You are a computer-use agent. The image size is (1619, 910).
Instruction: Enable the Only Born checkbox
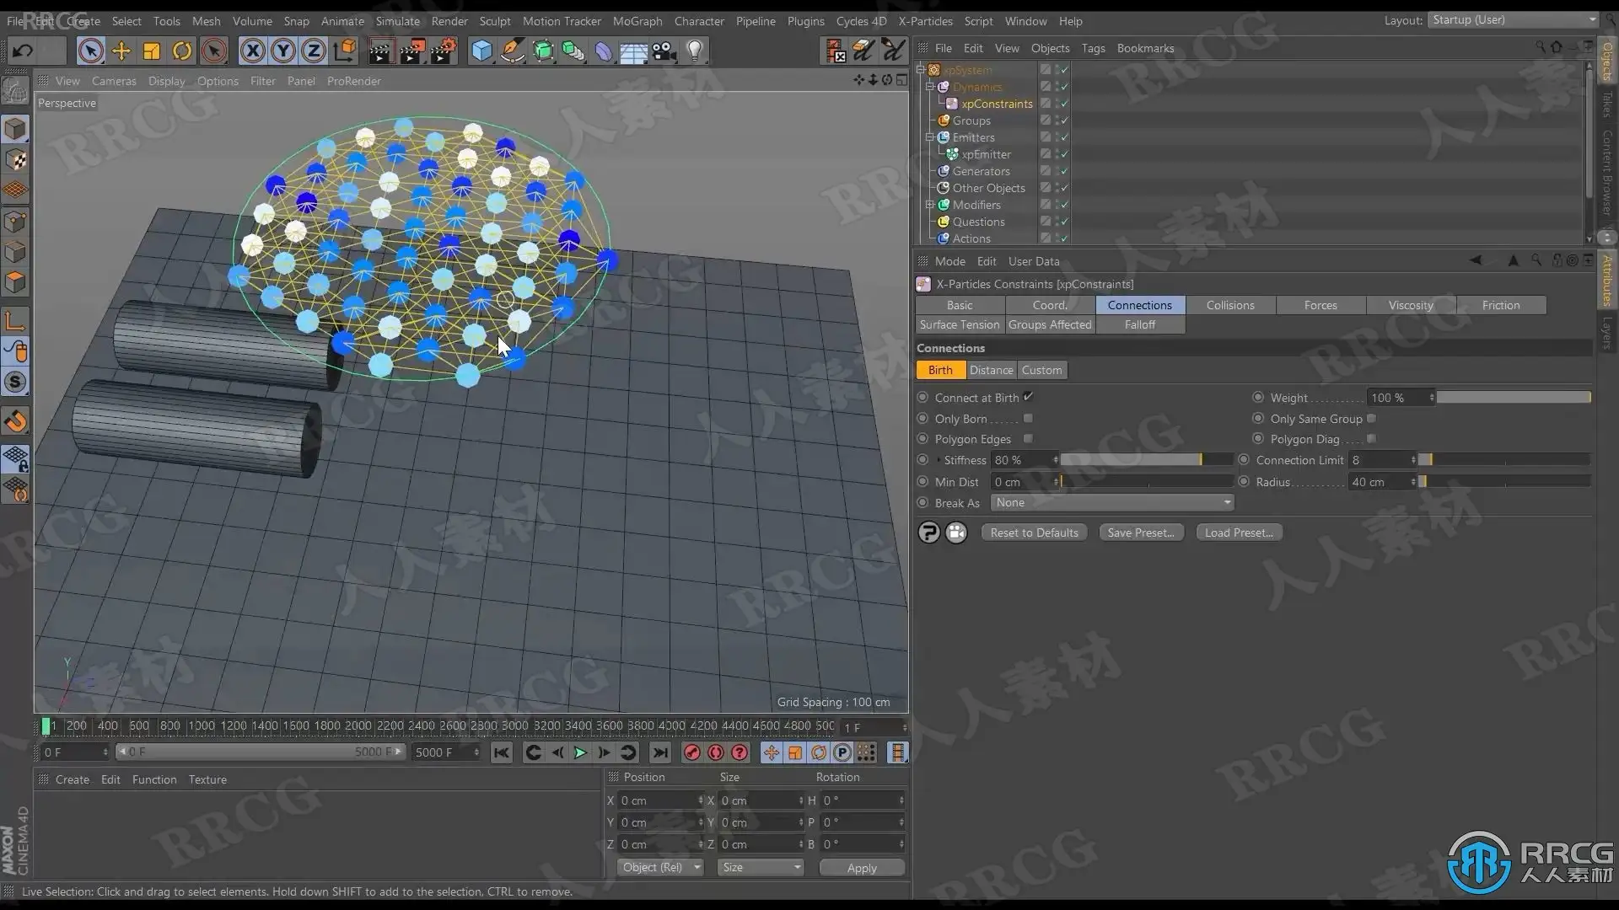[1028, 419]
